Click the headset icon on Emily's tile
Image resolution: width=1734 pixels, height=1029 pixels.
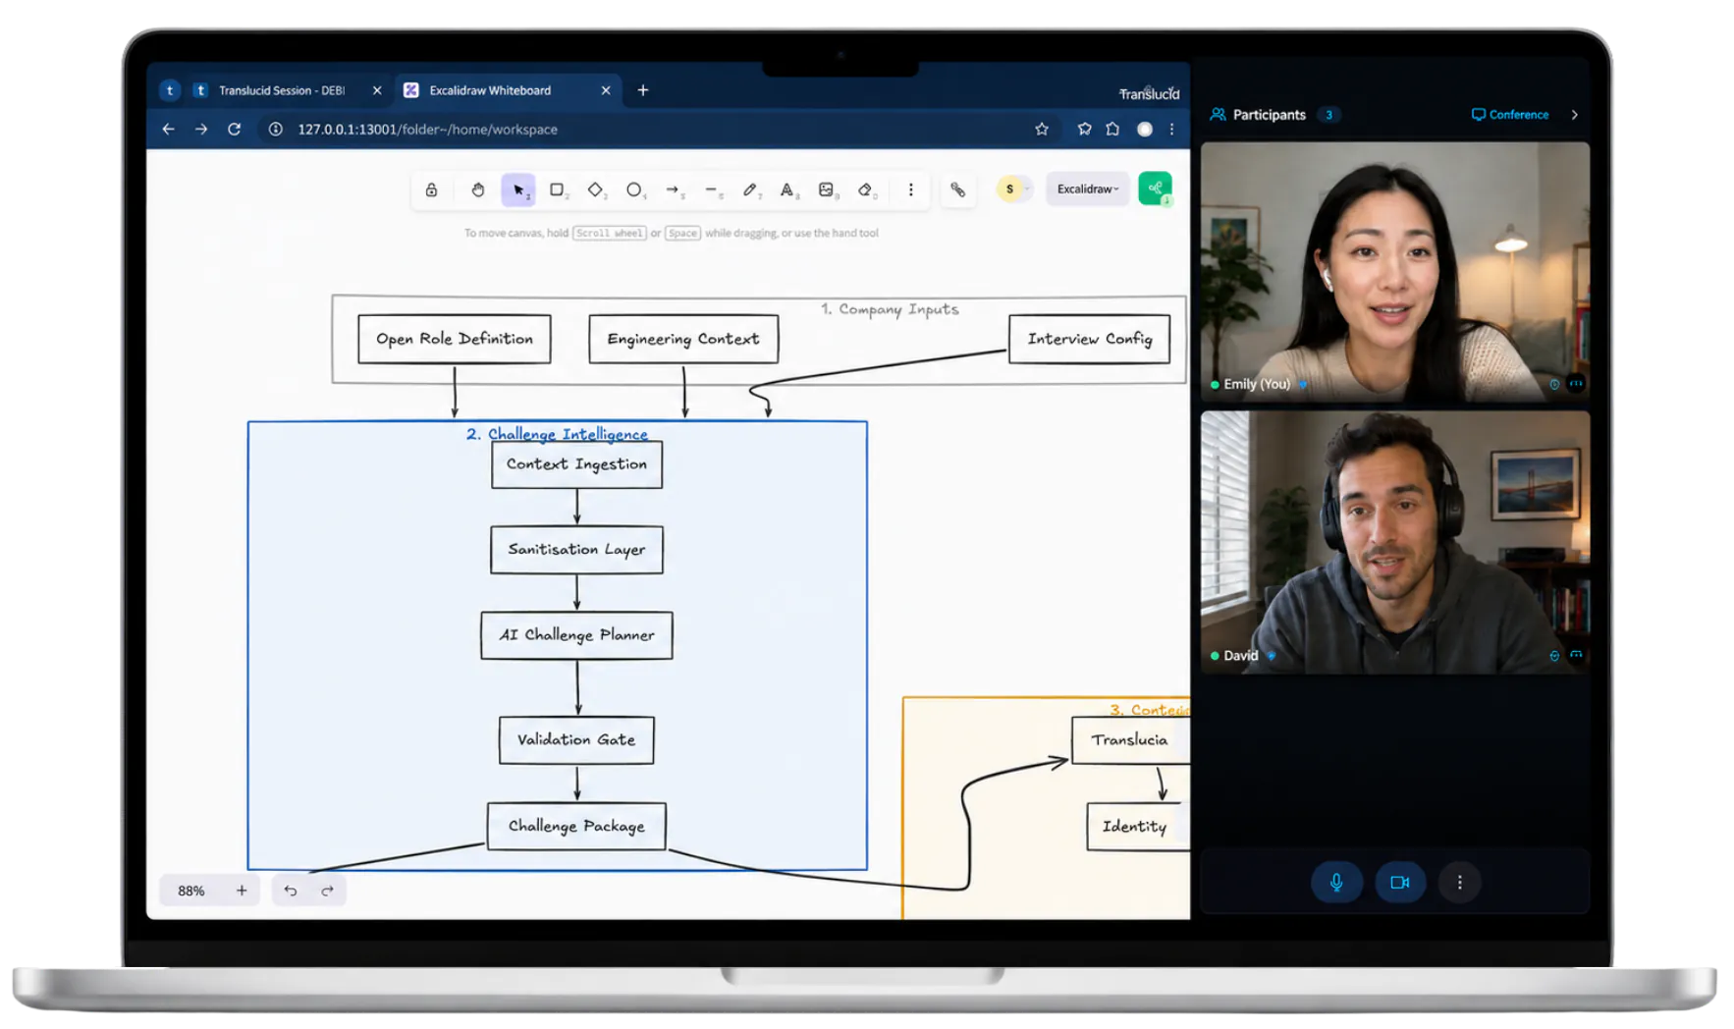[1576, 384]
